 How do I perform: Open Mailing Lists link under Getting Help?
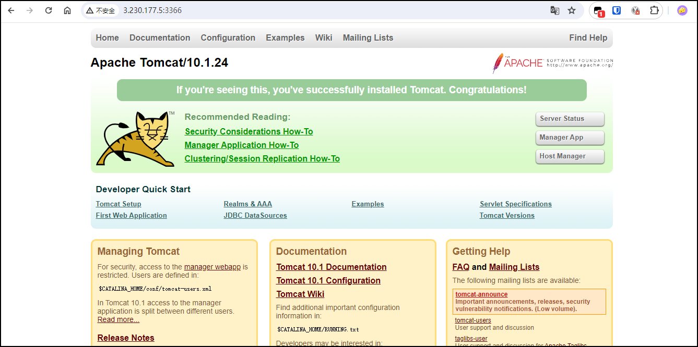point(514,267)
